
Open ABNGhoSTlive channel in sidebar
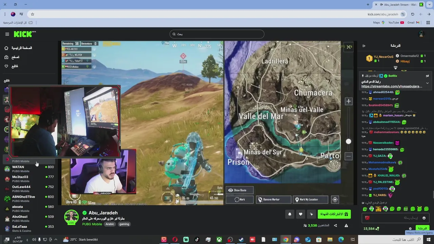coord(29,199)
